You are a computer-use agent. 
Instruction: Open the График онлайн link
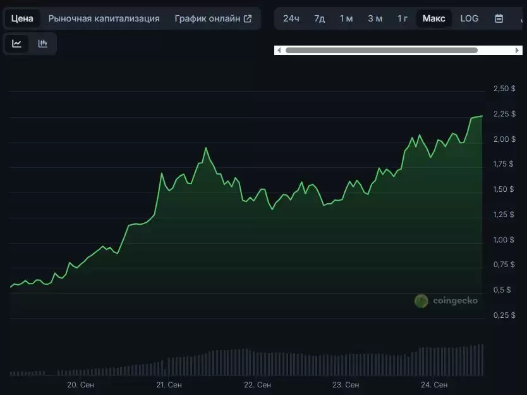(207, 18)
